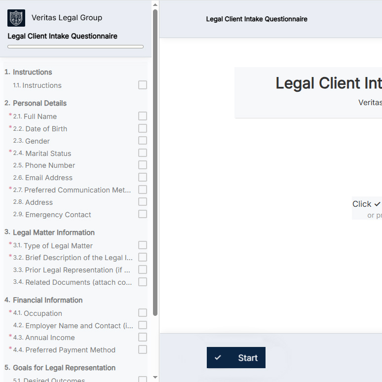Tick the 4.4 Preferred Payment Method checkbox

pyautogui.click(x=143, y=349)
